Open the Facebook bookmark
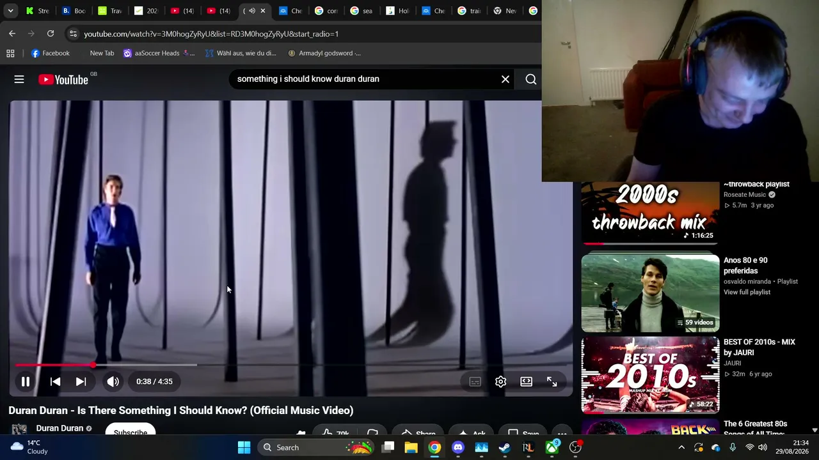 50,53
